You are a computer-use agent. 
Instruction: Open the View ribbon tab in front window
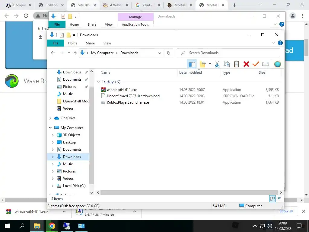point(107,43)
